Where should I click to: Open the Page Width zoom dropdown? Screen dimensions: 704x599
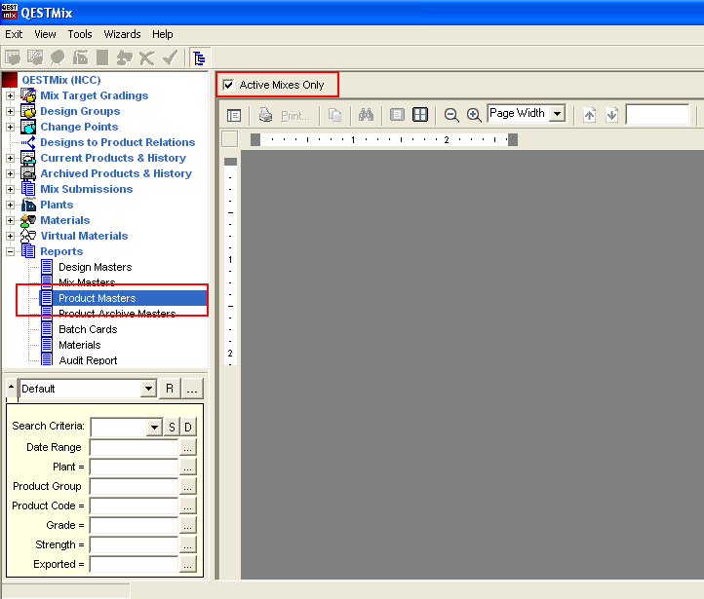pos(557,114)
